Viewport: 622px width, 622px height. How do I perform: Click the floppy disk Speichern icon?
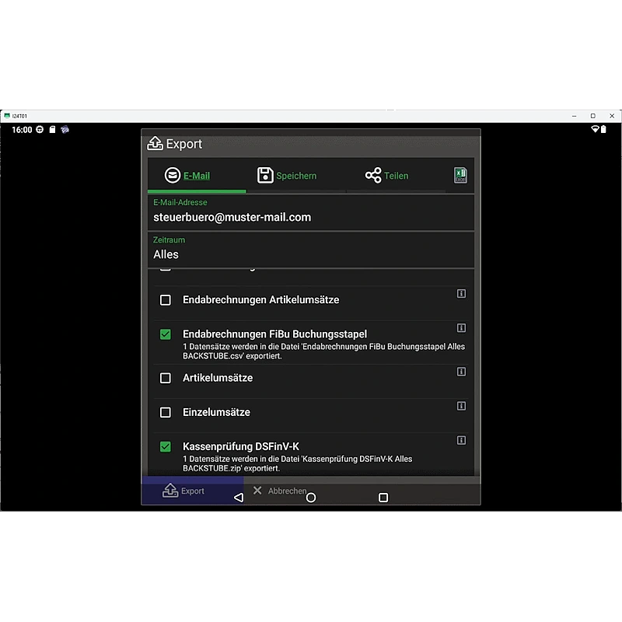(265, 175)
